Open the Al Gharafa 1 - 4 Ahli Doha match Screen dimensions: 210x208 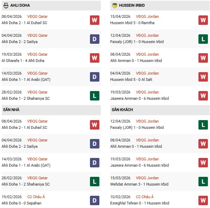[23, 61]
